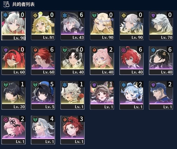The height and width of the screenshot is (149, 177).
Task: Open the Lv. 20 aero character card
Action: click(13, 95)
